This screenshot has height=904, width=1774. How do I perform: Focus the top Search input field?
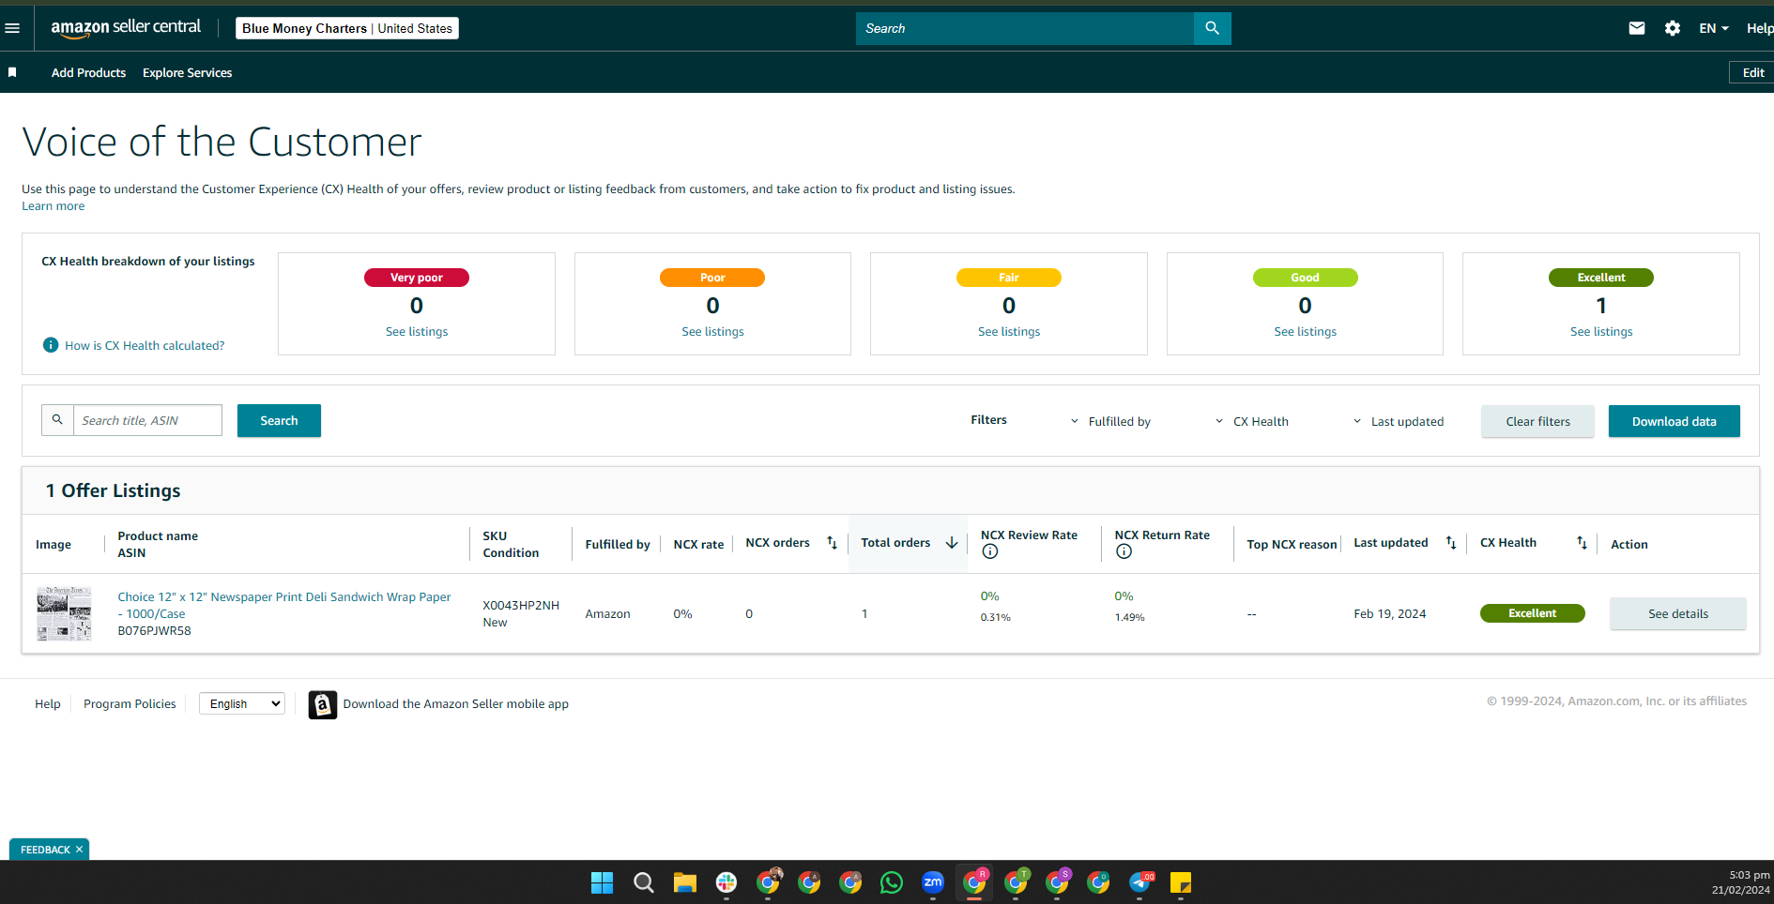point(1025,28)
